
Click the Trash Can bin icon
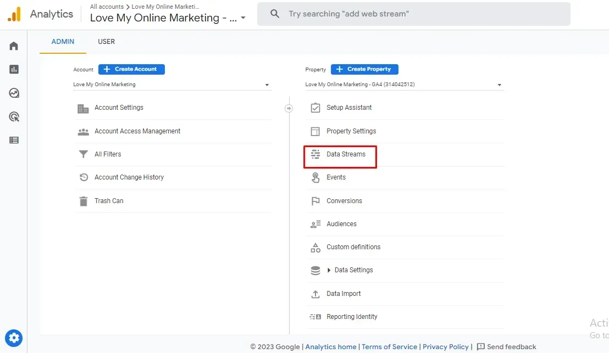(84, 201)
